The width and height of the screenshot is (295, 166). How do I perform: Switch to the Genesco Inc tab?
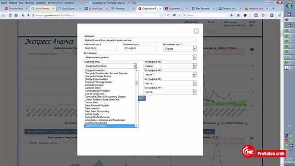coord(230,8)
